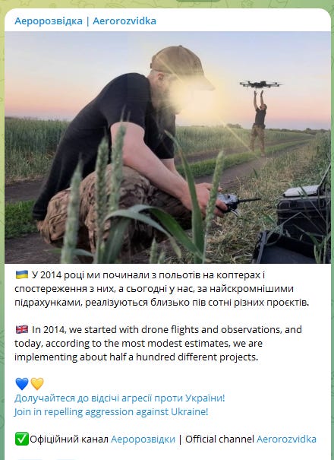Click the 'Офіційний канал' text
The image size is (334, 460).
coord(69,439)
